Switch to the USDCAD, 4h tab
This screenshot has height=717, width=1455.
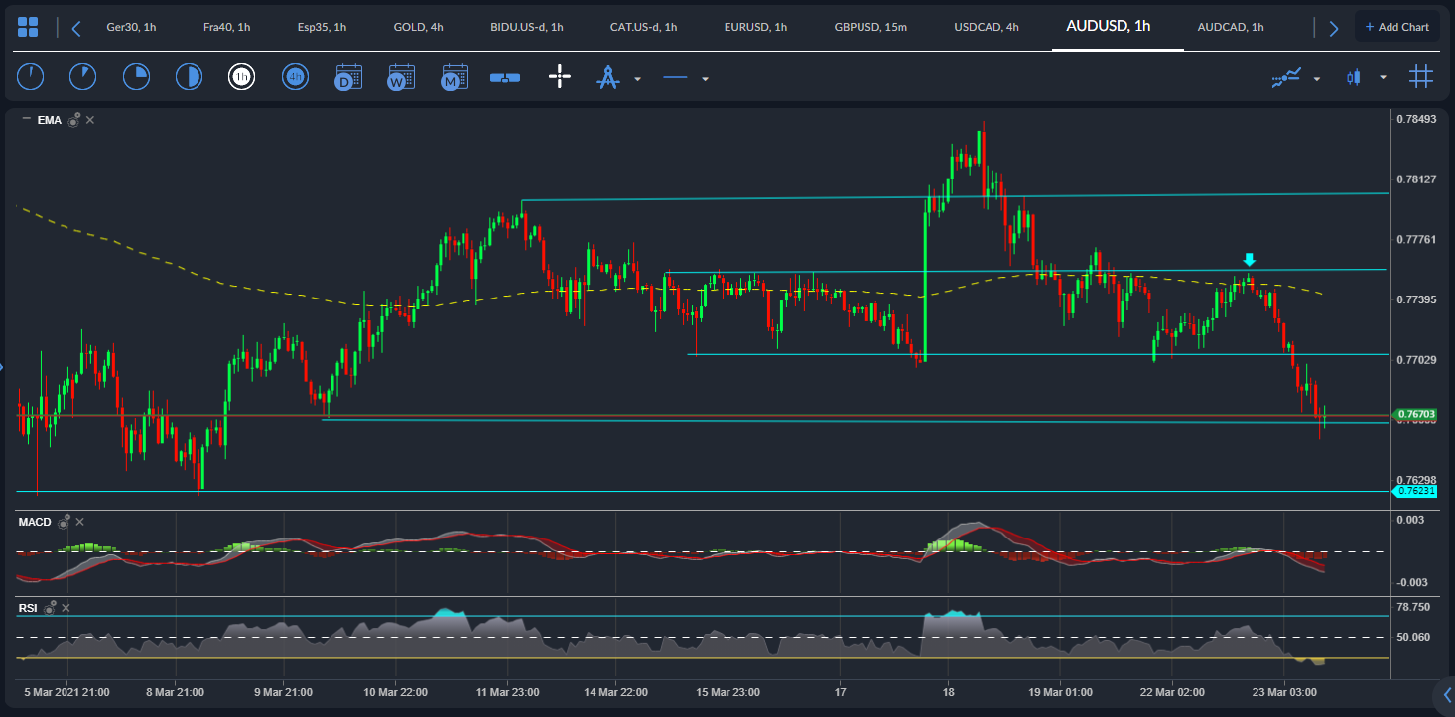click(986, 27)
